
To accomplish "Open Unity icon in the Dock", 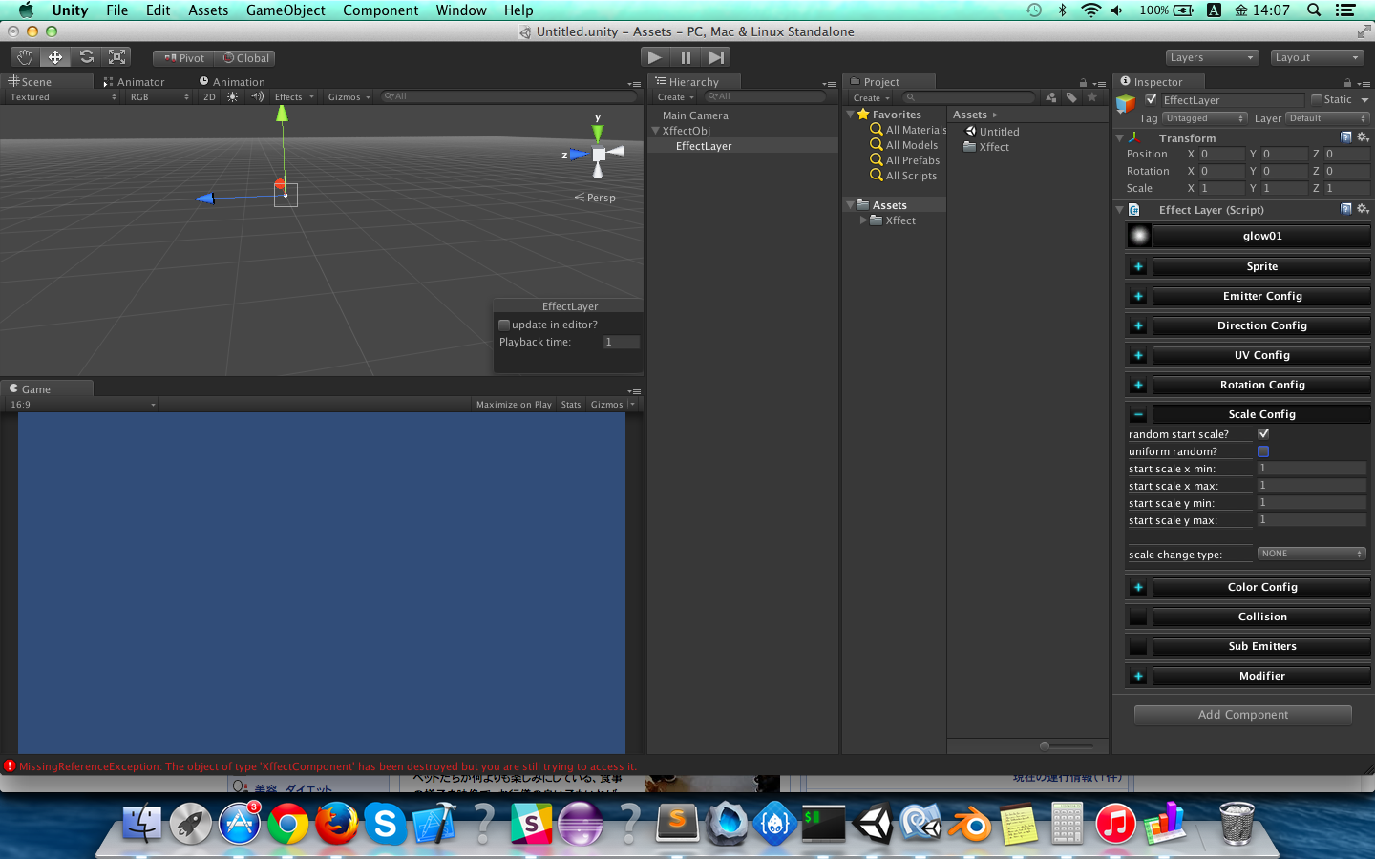I will pyautogui.click(x=873, y=823).
